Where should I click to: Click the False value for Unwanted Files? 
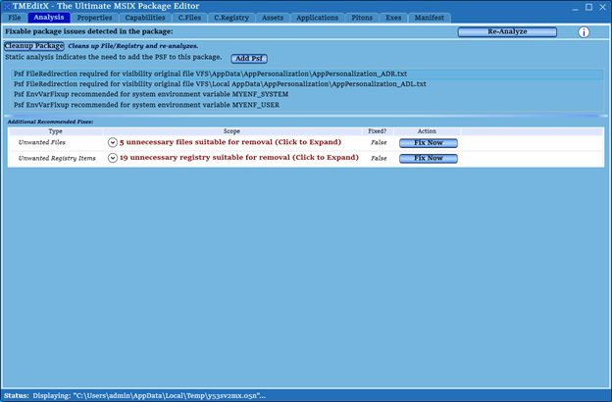click(379, 142)
